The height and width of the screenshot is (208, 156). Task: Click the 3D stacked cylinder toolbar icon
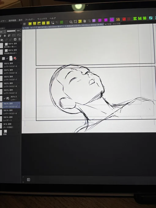[71, 22]
